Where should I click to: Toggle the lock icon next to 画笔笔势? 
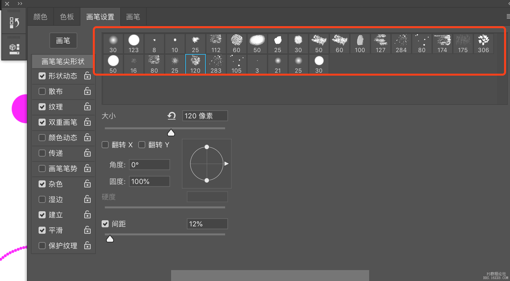[x=87, y=168]
